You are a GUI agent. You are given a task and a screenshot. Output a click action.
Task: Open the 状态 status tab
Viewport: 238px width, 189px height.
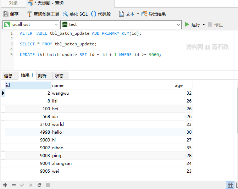point(59,76)
